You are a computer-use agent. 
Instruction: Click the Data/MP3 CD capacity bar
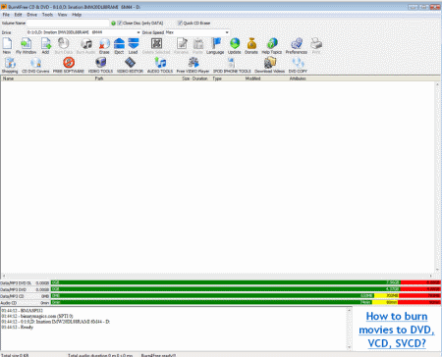click(246, 296)
